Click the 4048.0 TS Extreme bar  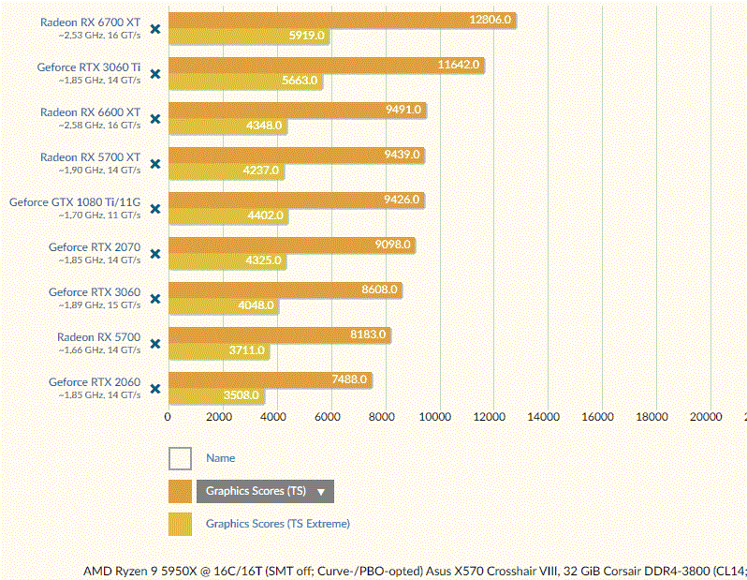[224, 305]
